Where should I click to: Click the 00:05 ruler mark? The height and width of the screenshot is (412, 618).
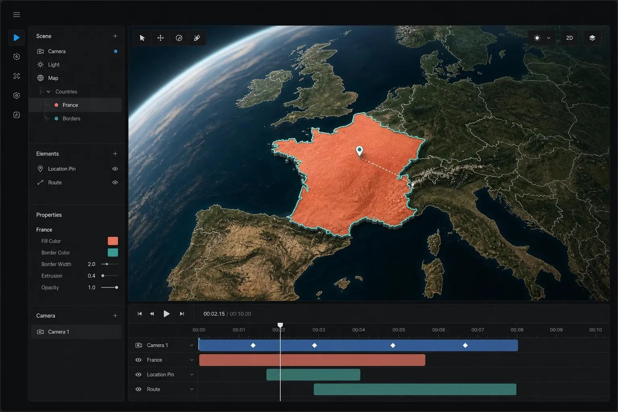pyautogui.click(x=399, y=330)
